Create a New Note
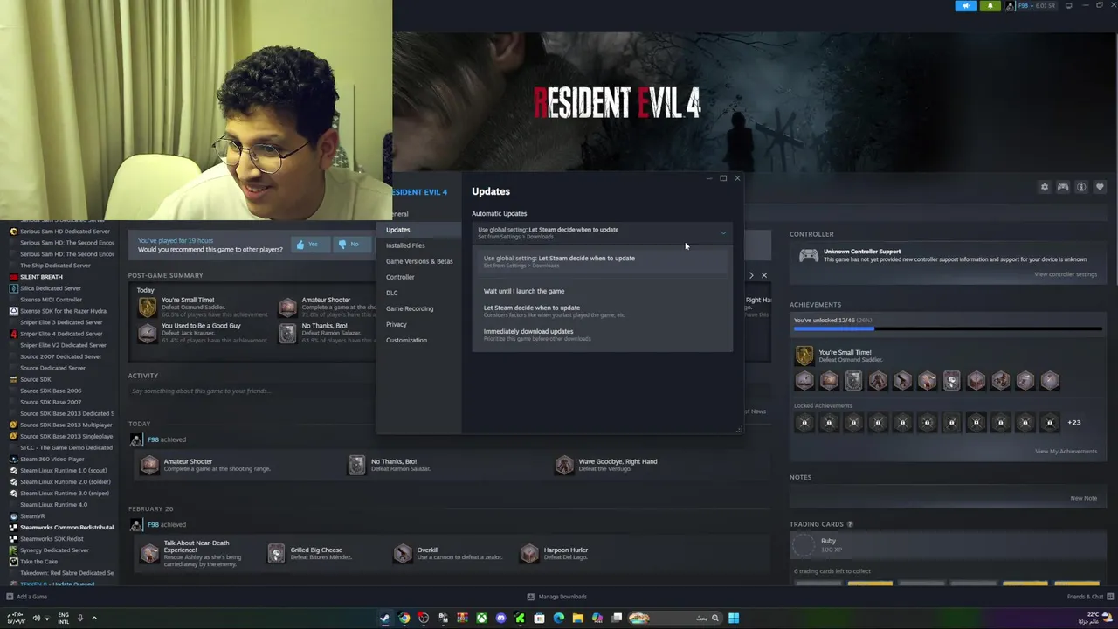The image size is (1118, 629). (x=1084, y=498)
